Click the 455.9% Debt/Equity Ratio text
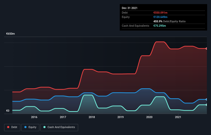Screen dimensions: 211x135 (x=169, y=21)
